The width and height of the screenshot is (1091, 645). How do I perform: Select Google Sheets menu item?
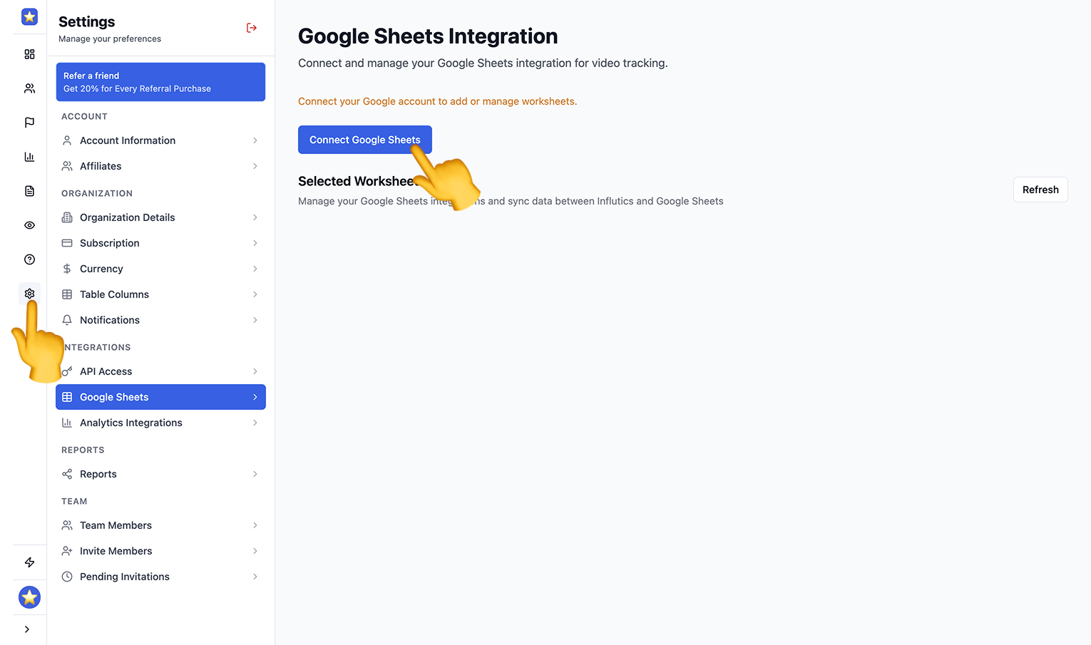coord(160,397)
